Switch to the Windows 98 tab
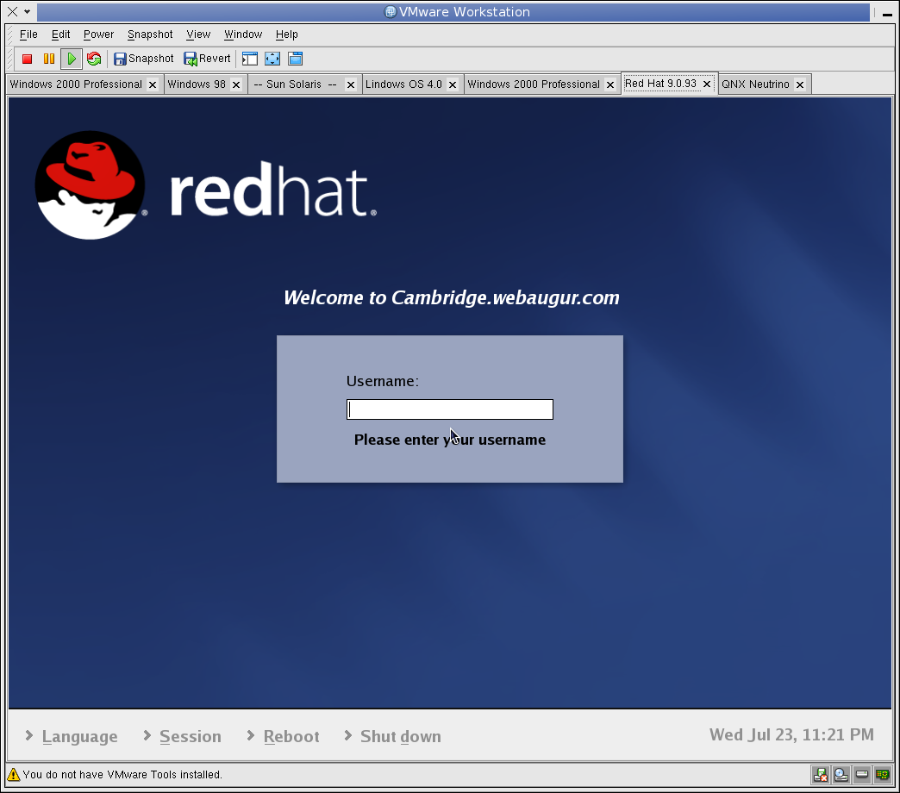The image size is (900, 793). (197, 84)
